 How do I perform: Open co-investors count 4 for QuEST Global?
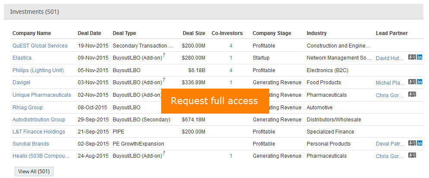point(231,46)
